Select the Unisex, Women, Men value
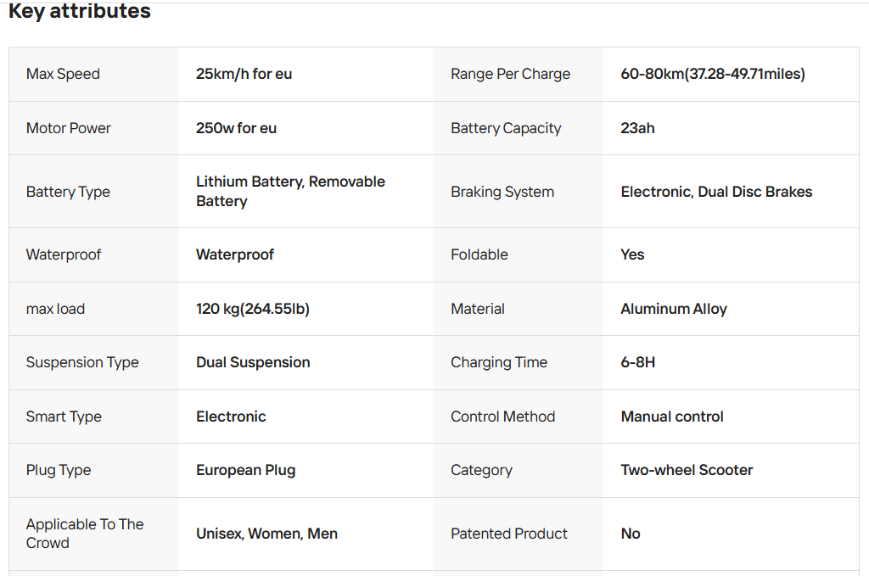Image resolution: width=869 pixels, height=576 pixels. click(266, 534)
